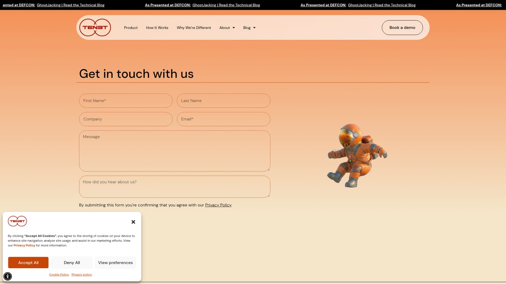
Task: Open the Why We're Different page
Action: tap(194, 28)
